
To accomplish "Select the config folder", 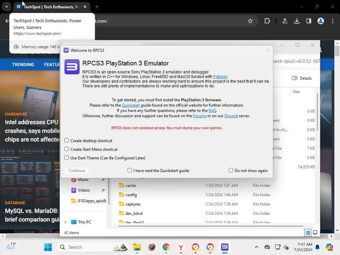I will [x=131, y=195].
